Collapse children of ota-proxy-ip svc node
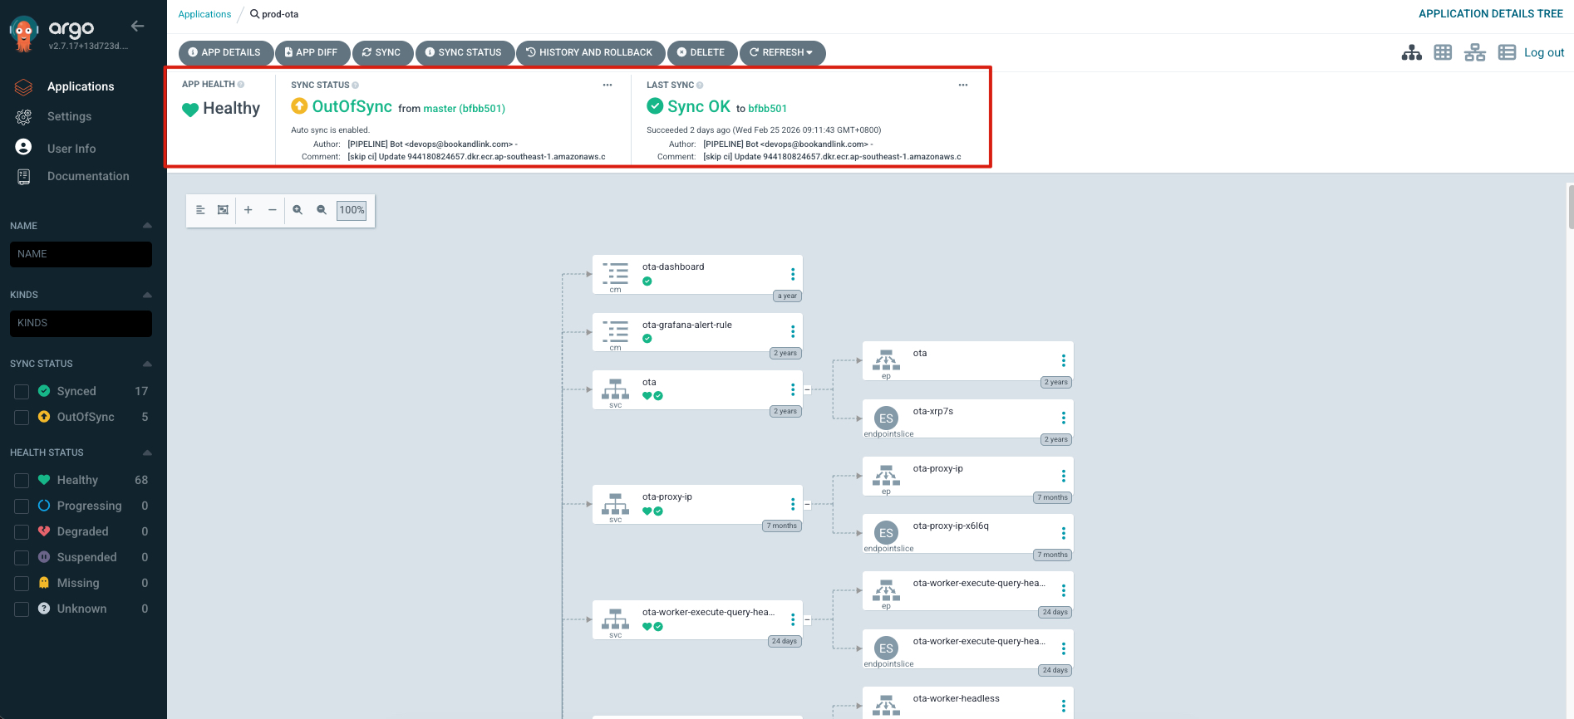Screen dimensions: 1574x719 807,504
